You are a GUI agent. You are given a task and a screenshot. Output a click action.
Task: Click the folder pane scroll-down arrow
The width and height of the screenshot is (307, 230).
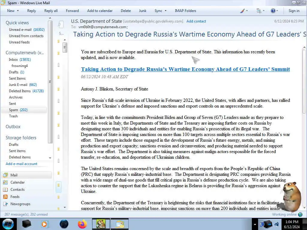pyautogui.click(x=50, y=158)
